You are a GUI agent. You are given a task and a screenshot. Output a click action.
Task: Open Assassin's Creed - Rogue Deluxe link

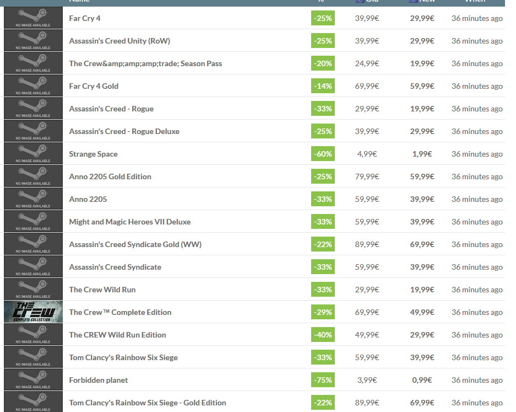[x=124, y=131]
